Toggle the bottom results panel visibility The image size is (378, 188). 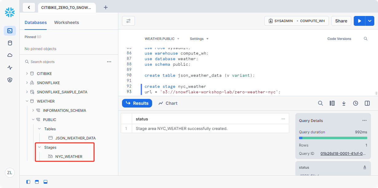click(45, 182)
